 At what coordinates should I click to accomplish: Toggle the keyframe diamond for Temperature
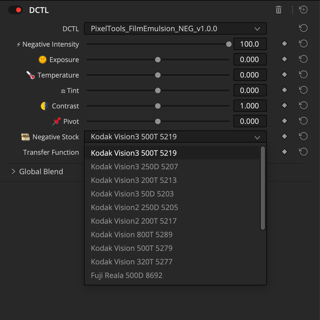[x=284, y=74]
